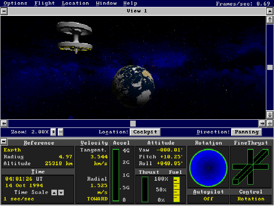
Task: Click the zoom decrease minus button
Action: pos(60,132)
